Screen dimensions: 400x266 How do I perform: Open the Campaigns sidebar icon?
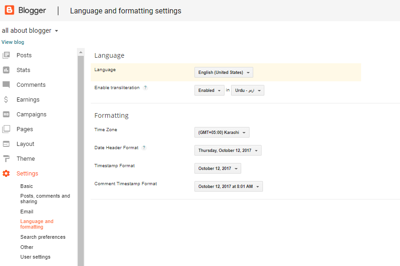click(x=6, y=114)
